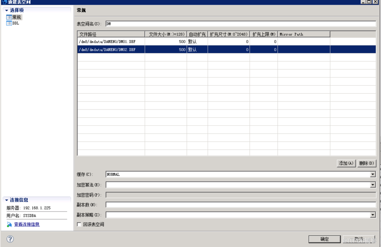Collapse the 选择项 section
Image resolution: width=381 pixels, height=247 pixels.
click(x=6, y=10)
